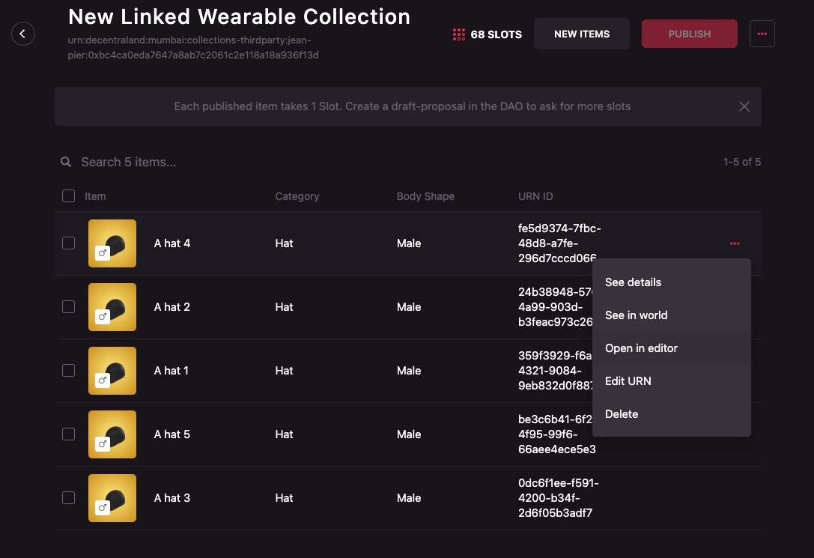814x558 pixels.
Task: Click the back arrow button
Action: click(x=23, y=34)
